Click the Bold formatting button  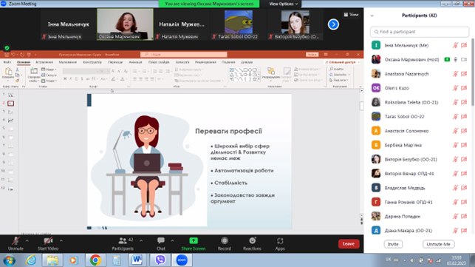pos(65,79)
